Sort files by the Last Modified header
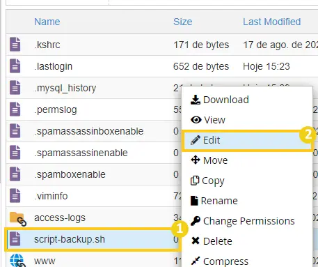This screenshot has height=267, width=318. tap(272, 22)
